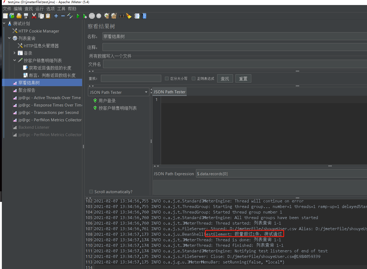Screen dimensions: 367x269
Task: Click the Shutdown icon with the grey X
Action: click(x=99, y=16)
